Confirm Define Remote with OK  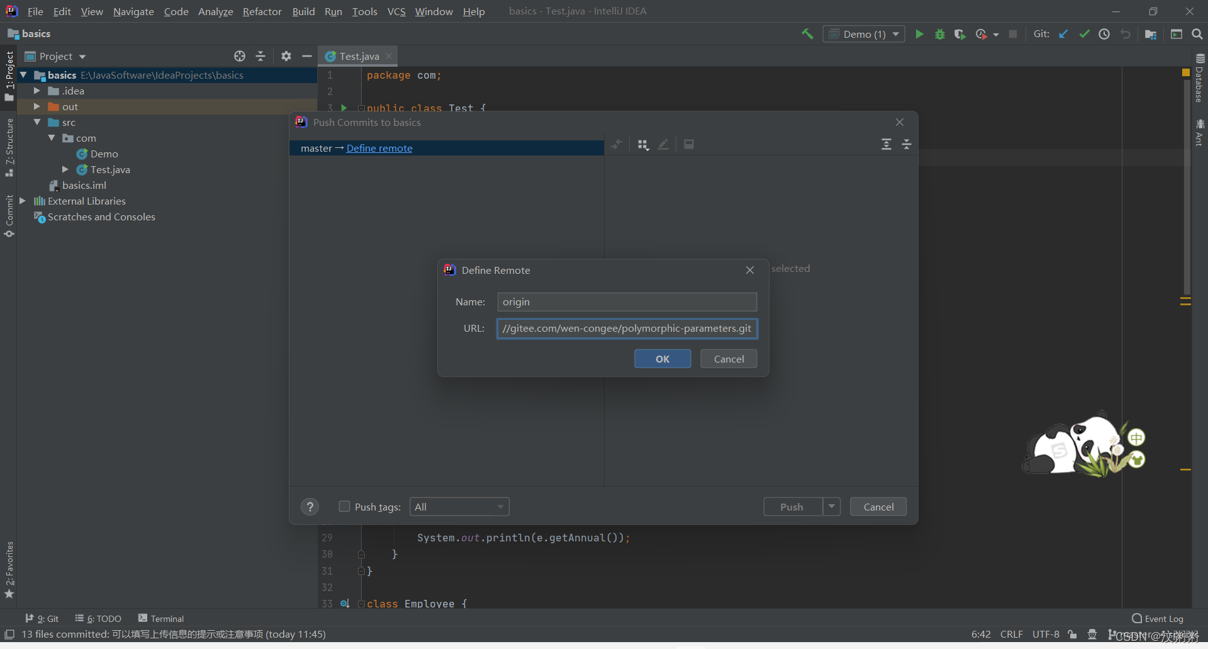[663, 359]
